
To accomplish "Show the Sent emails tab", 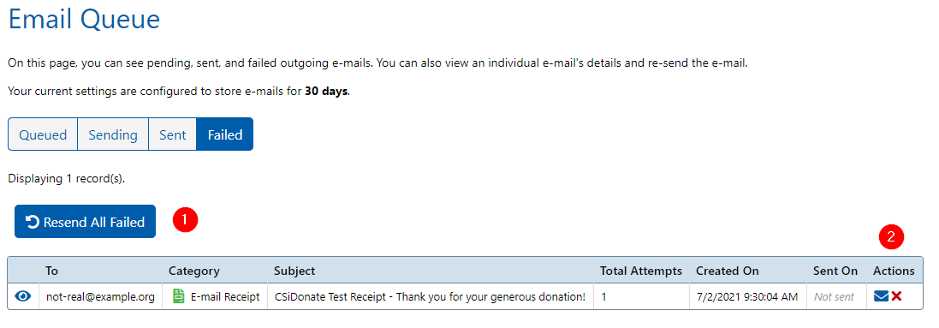I will click(x=172, y=134).
